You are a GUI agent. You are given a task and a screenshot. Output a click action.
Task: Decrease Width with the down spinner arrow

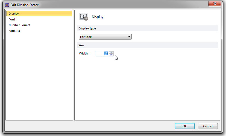tap(111, 55)
